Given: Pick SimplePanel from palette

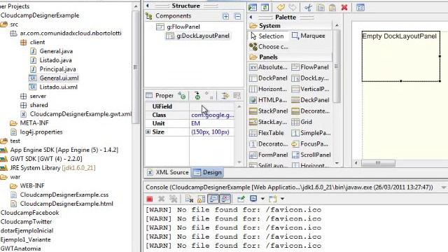Looking at the screenshot, I should point(311,133).
